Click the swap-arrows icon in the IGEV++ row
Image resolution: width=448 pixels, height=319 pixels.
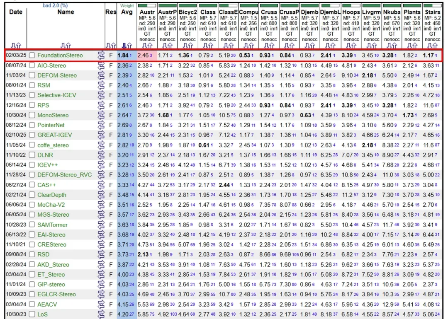(x=101, y=165)
